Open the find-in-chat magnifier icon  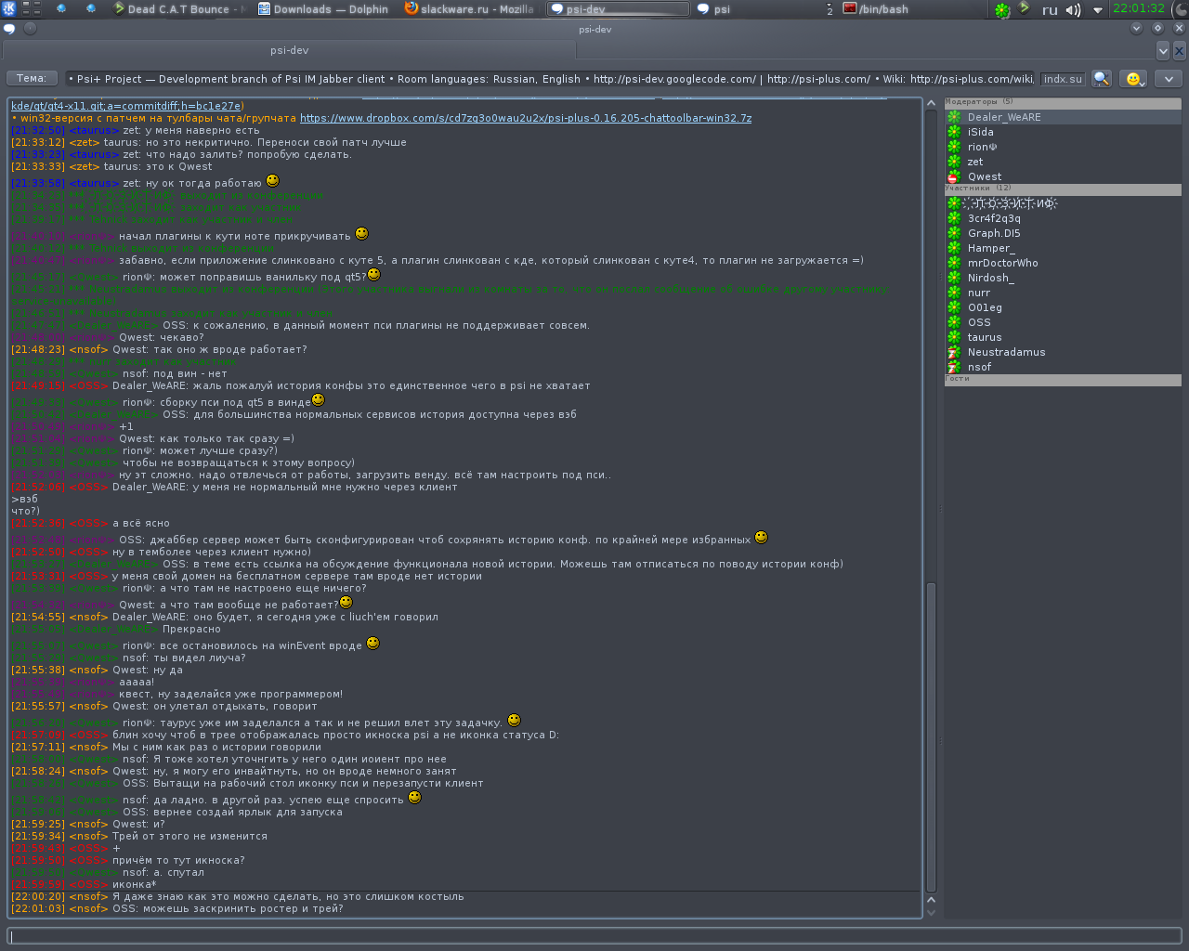(1101, 79)
